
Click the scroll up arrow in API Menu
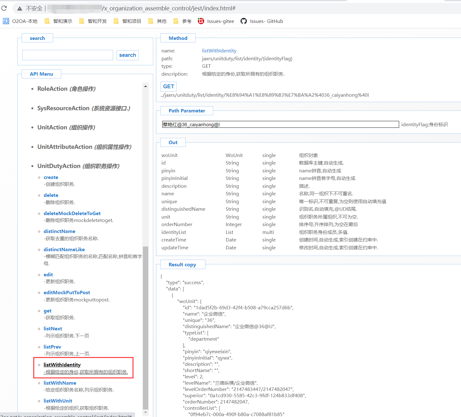[145, 86]
